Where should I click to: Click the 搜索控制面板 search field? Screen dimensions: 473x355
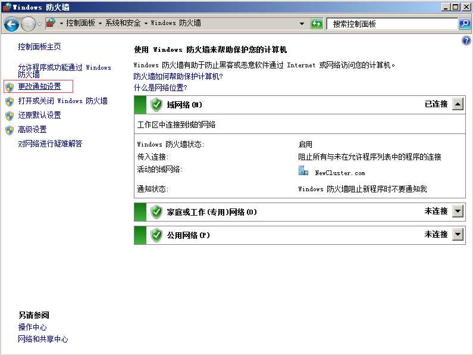[392, 24]
